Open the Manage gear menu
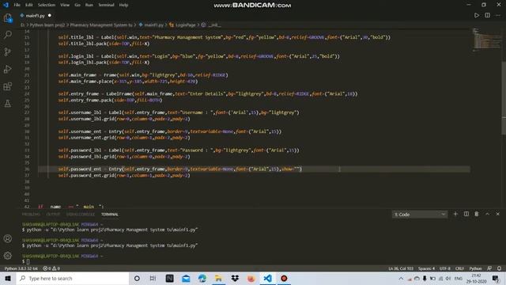506x285 pixels. (x=8, y=255)
